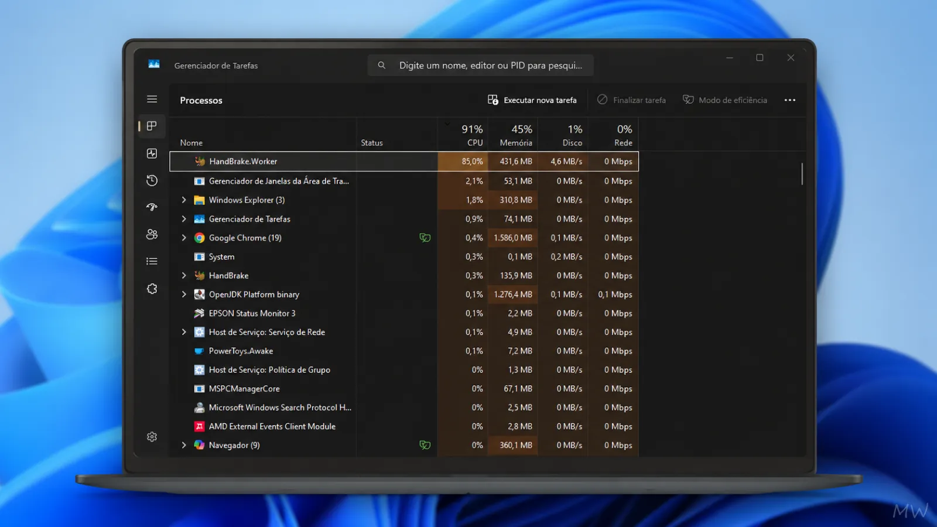This screenshot has width=937, height=527.
Task: Select Gerenciador de Janelas da Área de Trabalho row
Action: (404, 181)
